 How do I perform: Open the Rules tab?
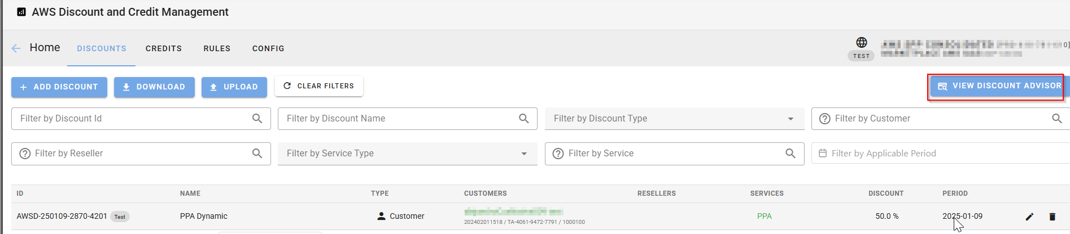pos(217,48)
